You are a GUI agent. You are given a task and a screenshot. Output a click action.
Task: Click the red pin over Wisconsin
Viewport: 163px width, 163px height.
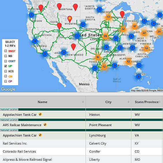coord(122,14)
